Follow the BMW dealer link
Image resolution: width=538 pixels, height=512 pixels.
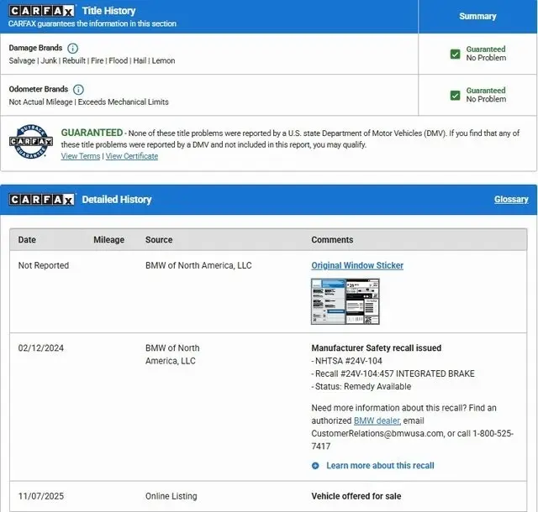coord(377,420)
